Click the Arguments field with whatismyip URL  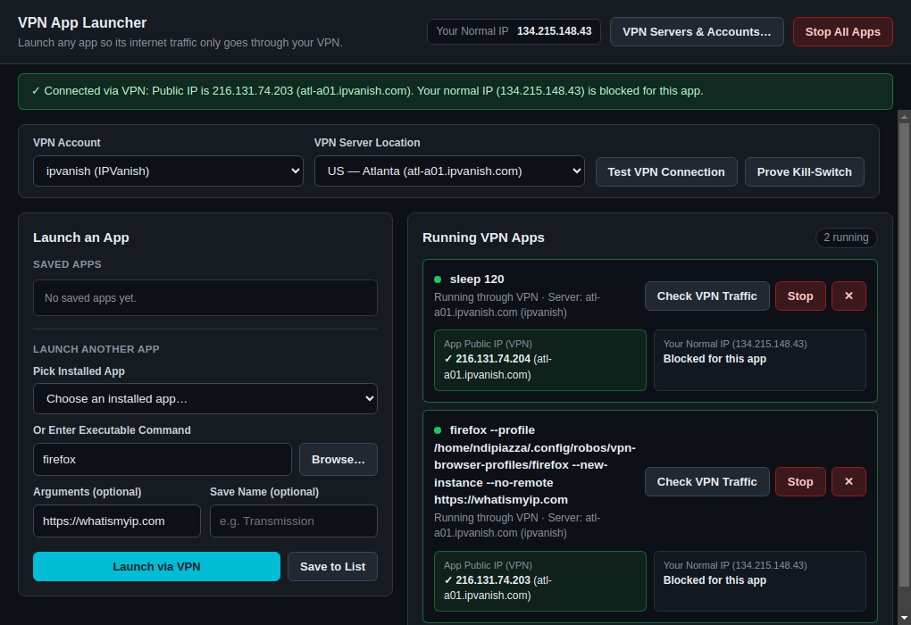(x=117, y=521)
